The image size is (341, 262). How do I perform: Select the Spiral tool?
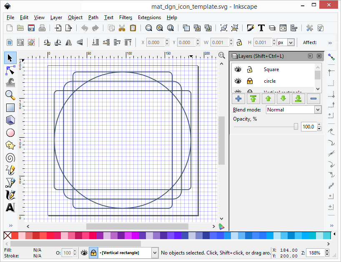point(10,158)
